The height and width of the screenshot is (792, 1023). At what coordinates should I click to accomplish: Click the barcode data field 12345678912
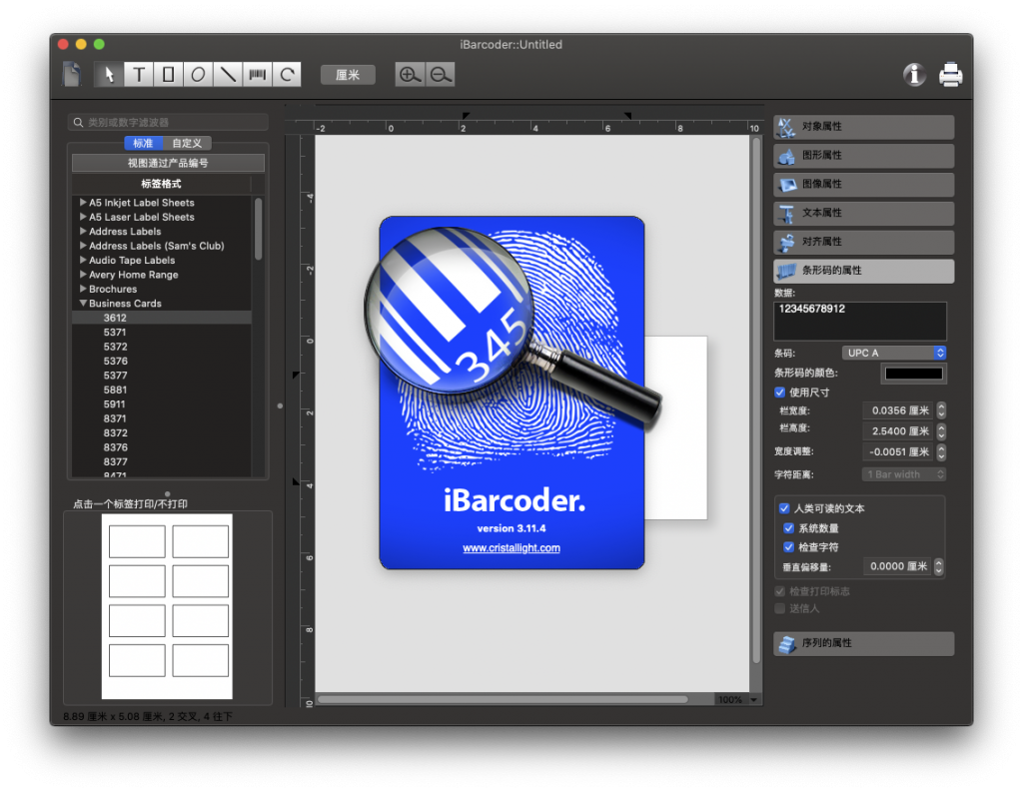[860, 321]
